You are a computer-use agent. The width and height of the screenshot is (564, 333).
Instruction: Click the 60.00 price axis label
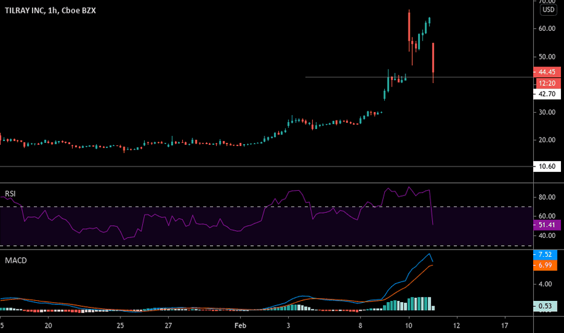click(546, 28)
